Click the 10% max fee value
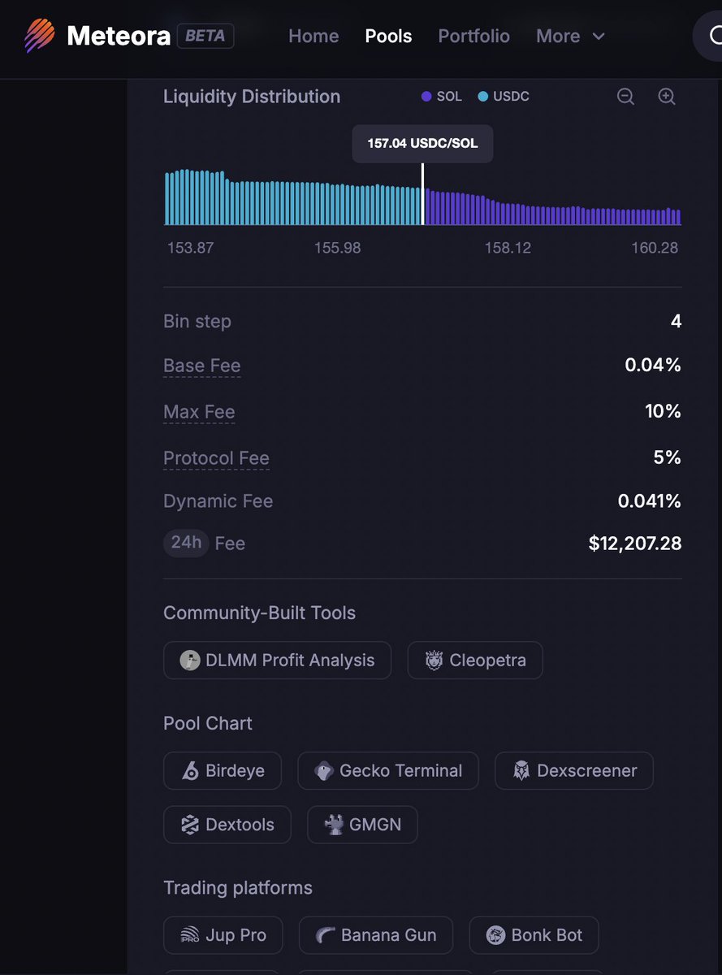This screenshot has height=975, width=722. coord(664,411)
